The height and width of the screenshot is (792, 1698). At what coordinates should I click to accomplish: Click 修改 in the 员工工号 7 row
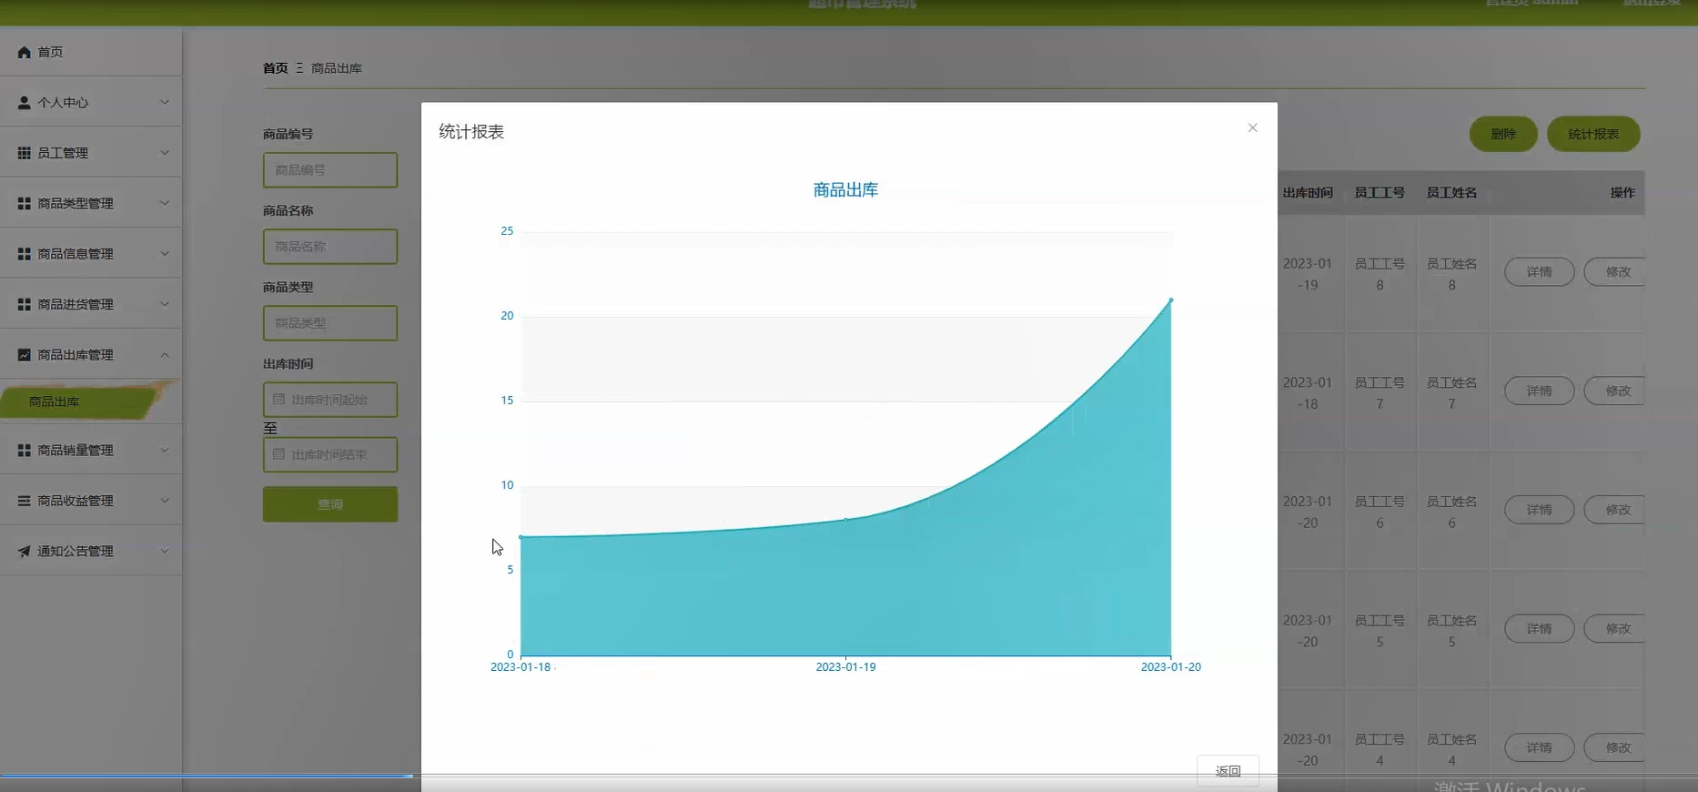pyautogui.click(x=1615, y=391)
